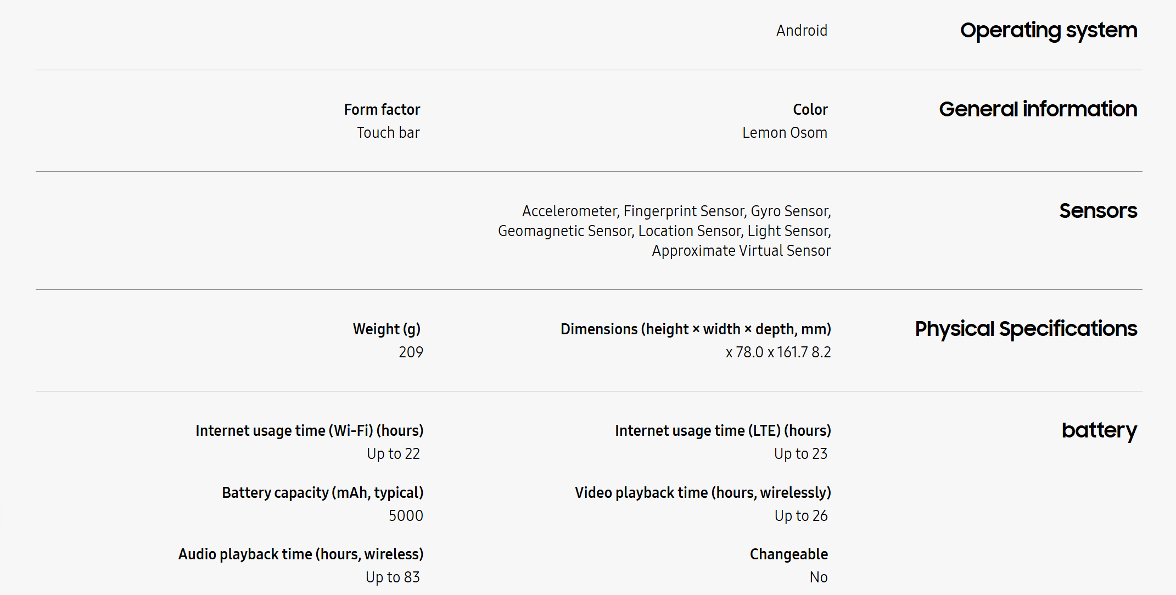Click the Lemon Osom color value
The image size is (1176, 595).
785,133
